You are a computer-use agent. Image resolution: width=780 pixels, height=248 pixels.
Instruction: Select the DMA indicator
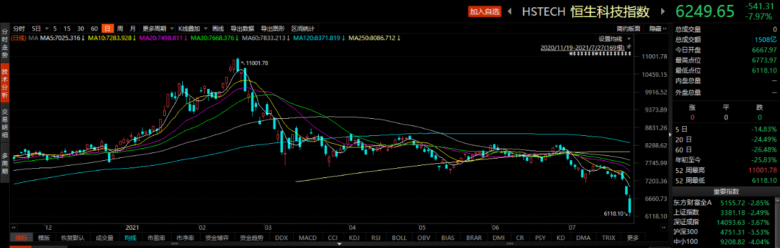point(583,238)
